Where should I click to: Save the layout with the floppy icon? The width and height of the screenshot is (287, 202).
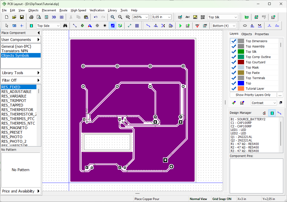(22, 17)
